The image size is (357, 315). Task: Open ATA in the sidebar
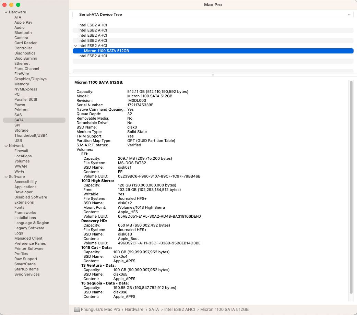[18, 17]
